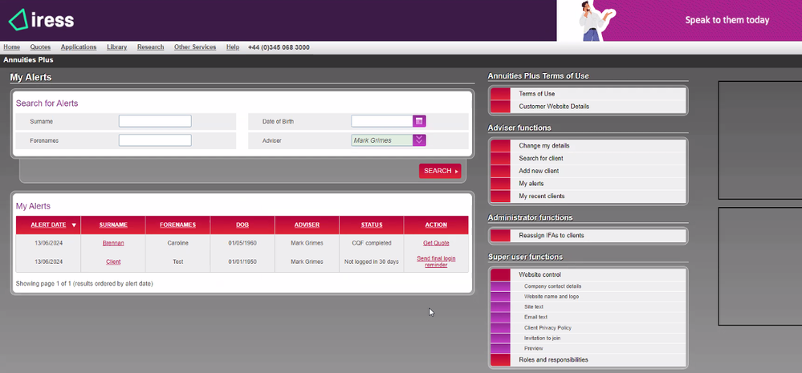This screenshot has width=802, height=373.
Task: Click red square beside Reassign IFAs to clients
Action: coord(501,236)
